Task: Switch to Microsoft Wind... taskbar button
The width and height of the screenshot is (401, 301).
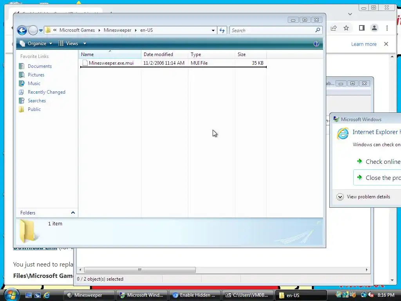Action: (141, 295)
